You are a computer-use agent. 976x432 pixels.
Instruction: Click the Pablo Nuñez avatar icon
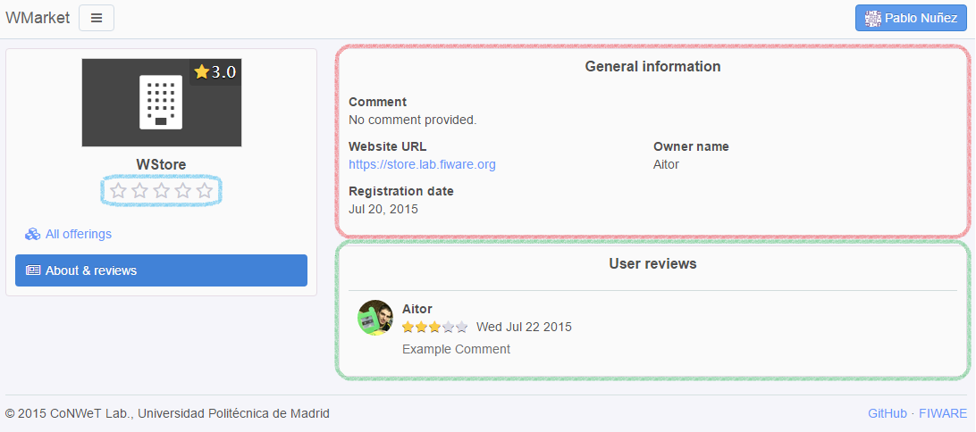pos(873,18)
